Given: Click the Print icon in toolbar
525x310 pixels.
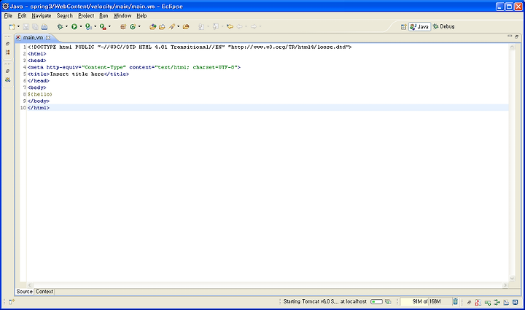Looking at the screenshot, I should tap(44, 27).
